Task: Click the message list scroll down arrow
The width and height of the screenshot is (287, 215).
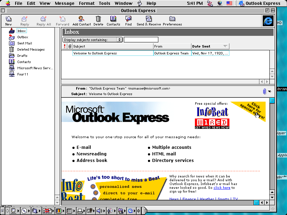Action: [272, 76]
